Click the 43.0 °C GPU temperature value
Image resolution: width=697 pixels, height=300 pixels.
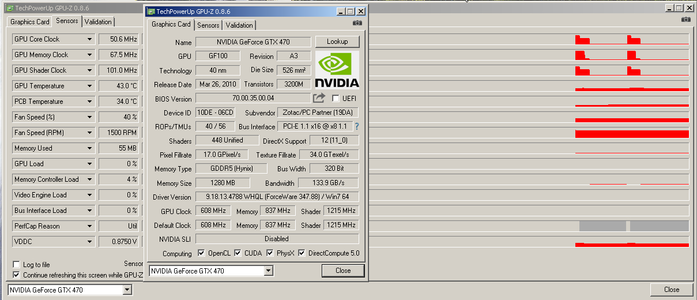point(119,86)
